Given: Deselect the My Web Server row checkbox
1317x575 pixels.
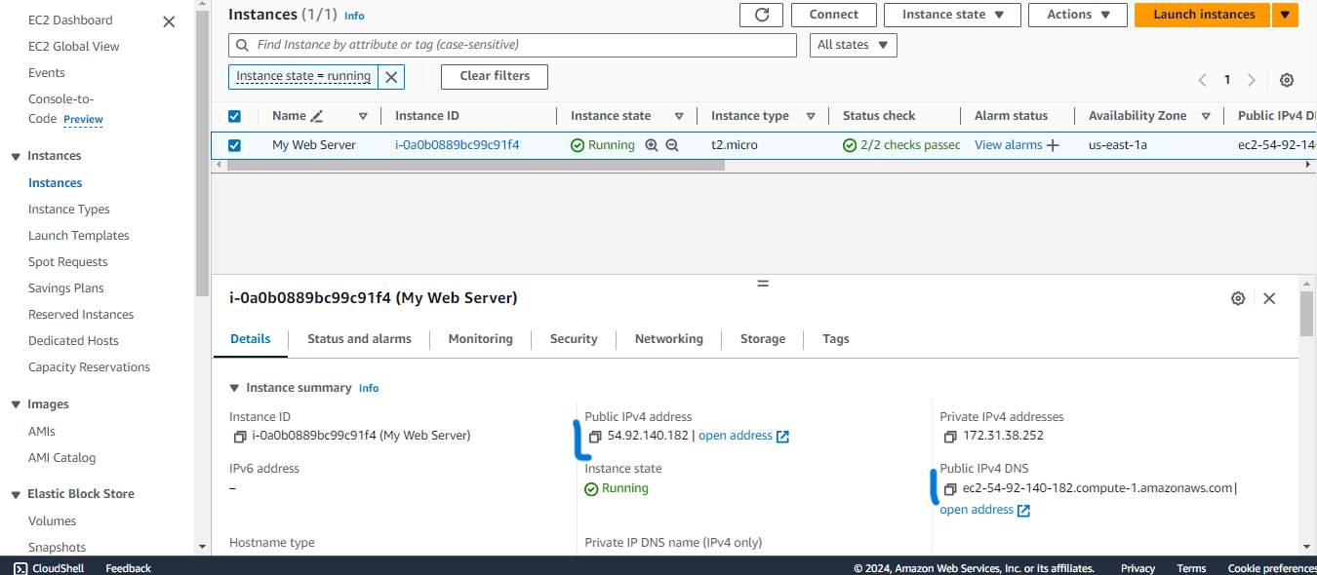Looking at the screenshot, I should click(234, 144).
